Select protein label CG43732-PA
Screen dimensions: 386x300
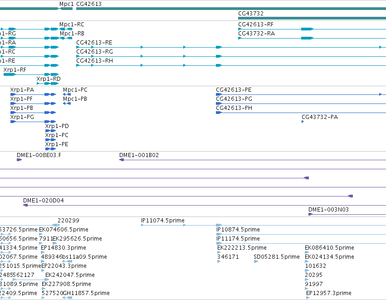pyautogui.click(x=320, y=117)
